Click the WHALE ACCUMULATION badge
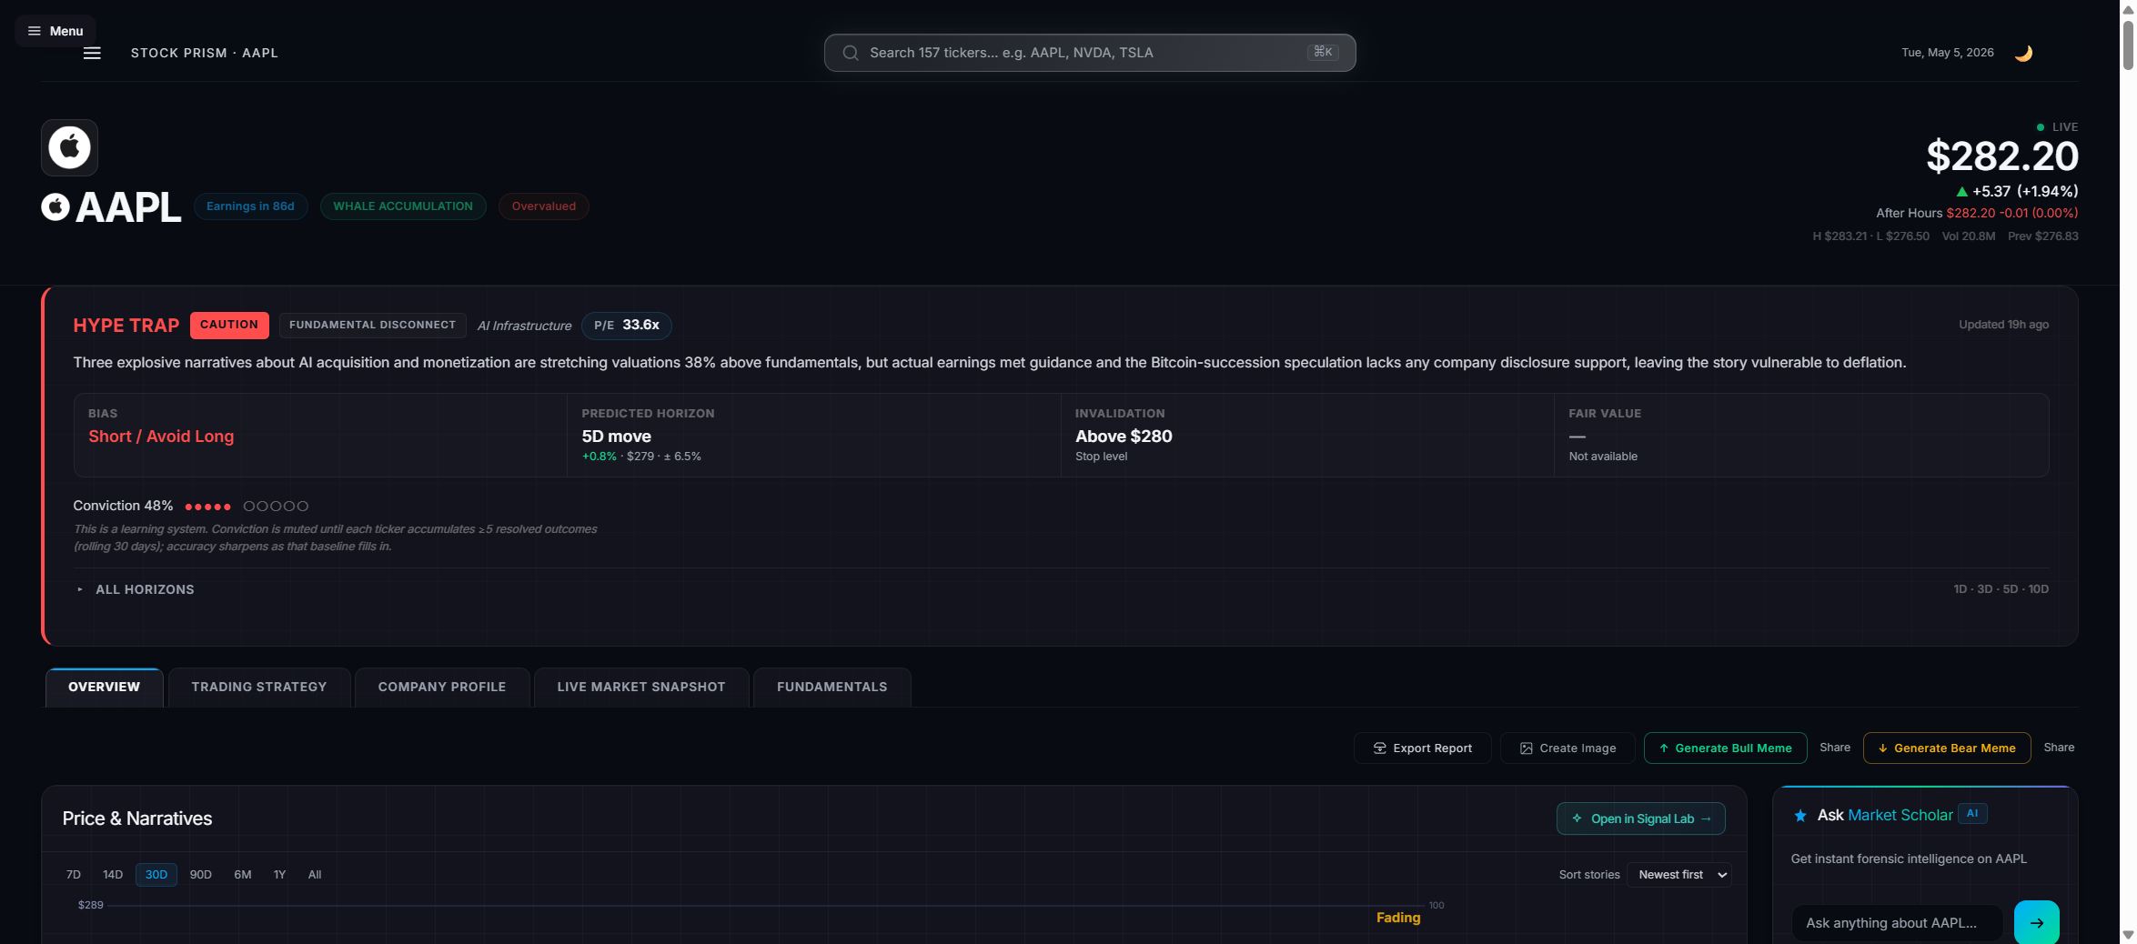Image resolution: width=2137 pixels, height=944 pixels. 403,206
